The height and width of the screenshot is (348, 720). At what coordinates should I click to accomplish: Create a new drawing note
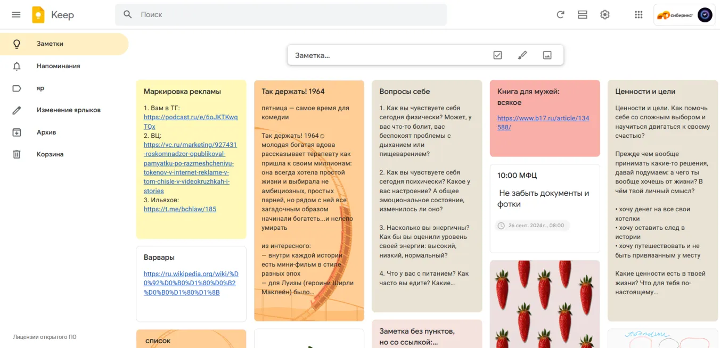(522, 55)
